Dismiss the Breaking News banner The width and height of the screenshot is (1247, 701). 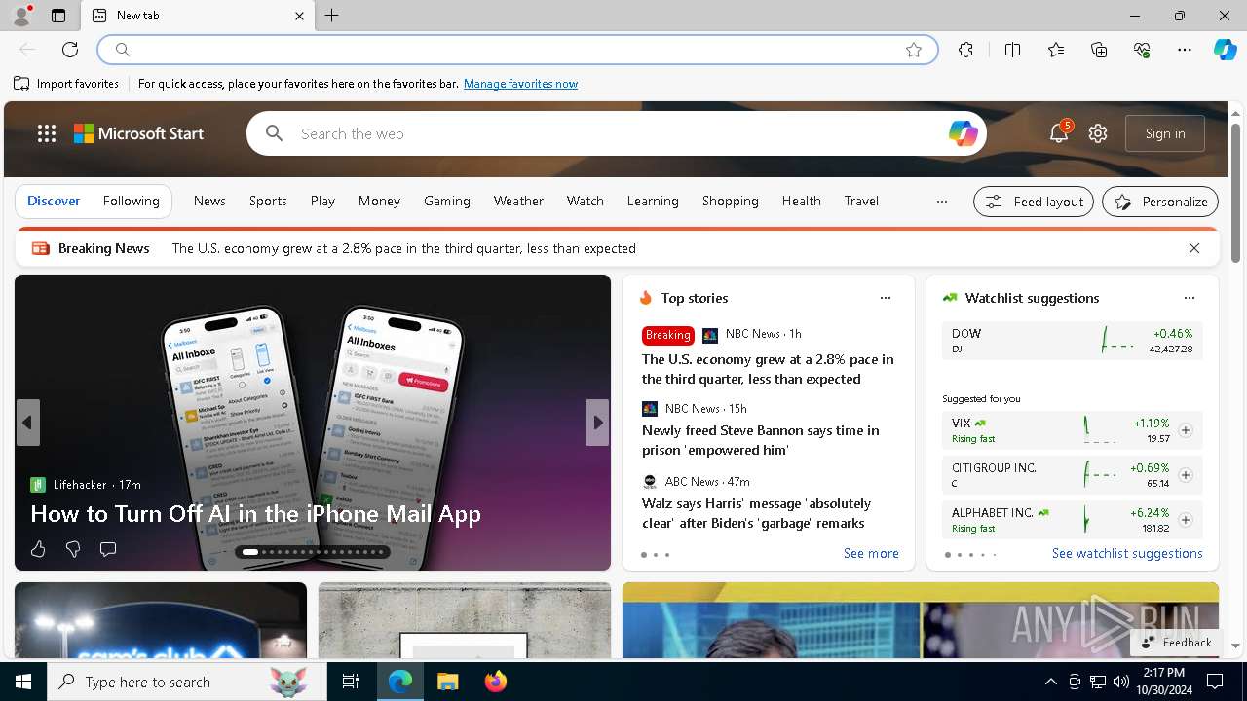[x=1194, y=248]
